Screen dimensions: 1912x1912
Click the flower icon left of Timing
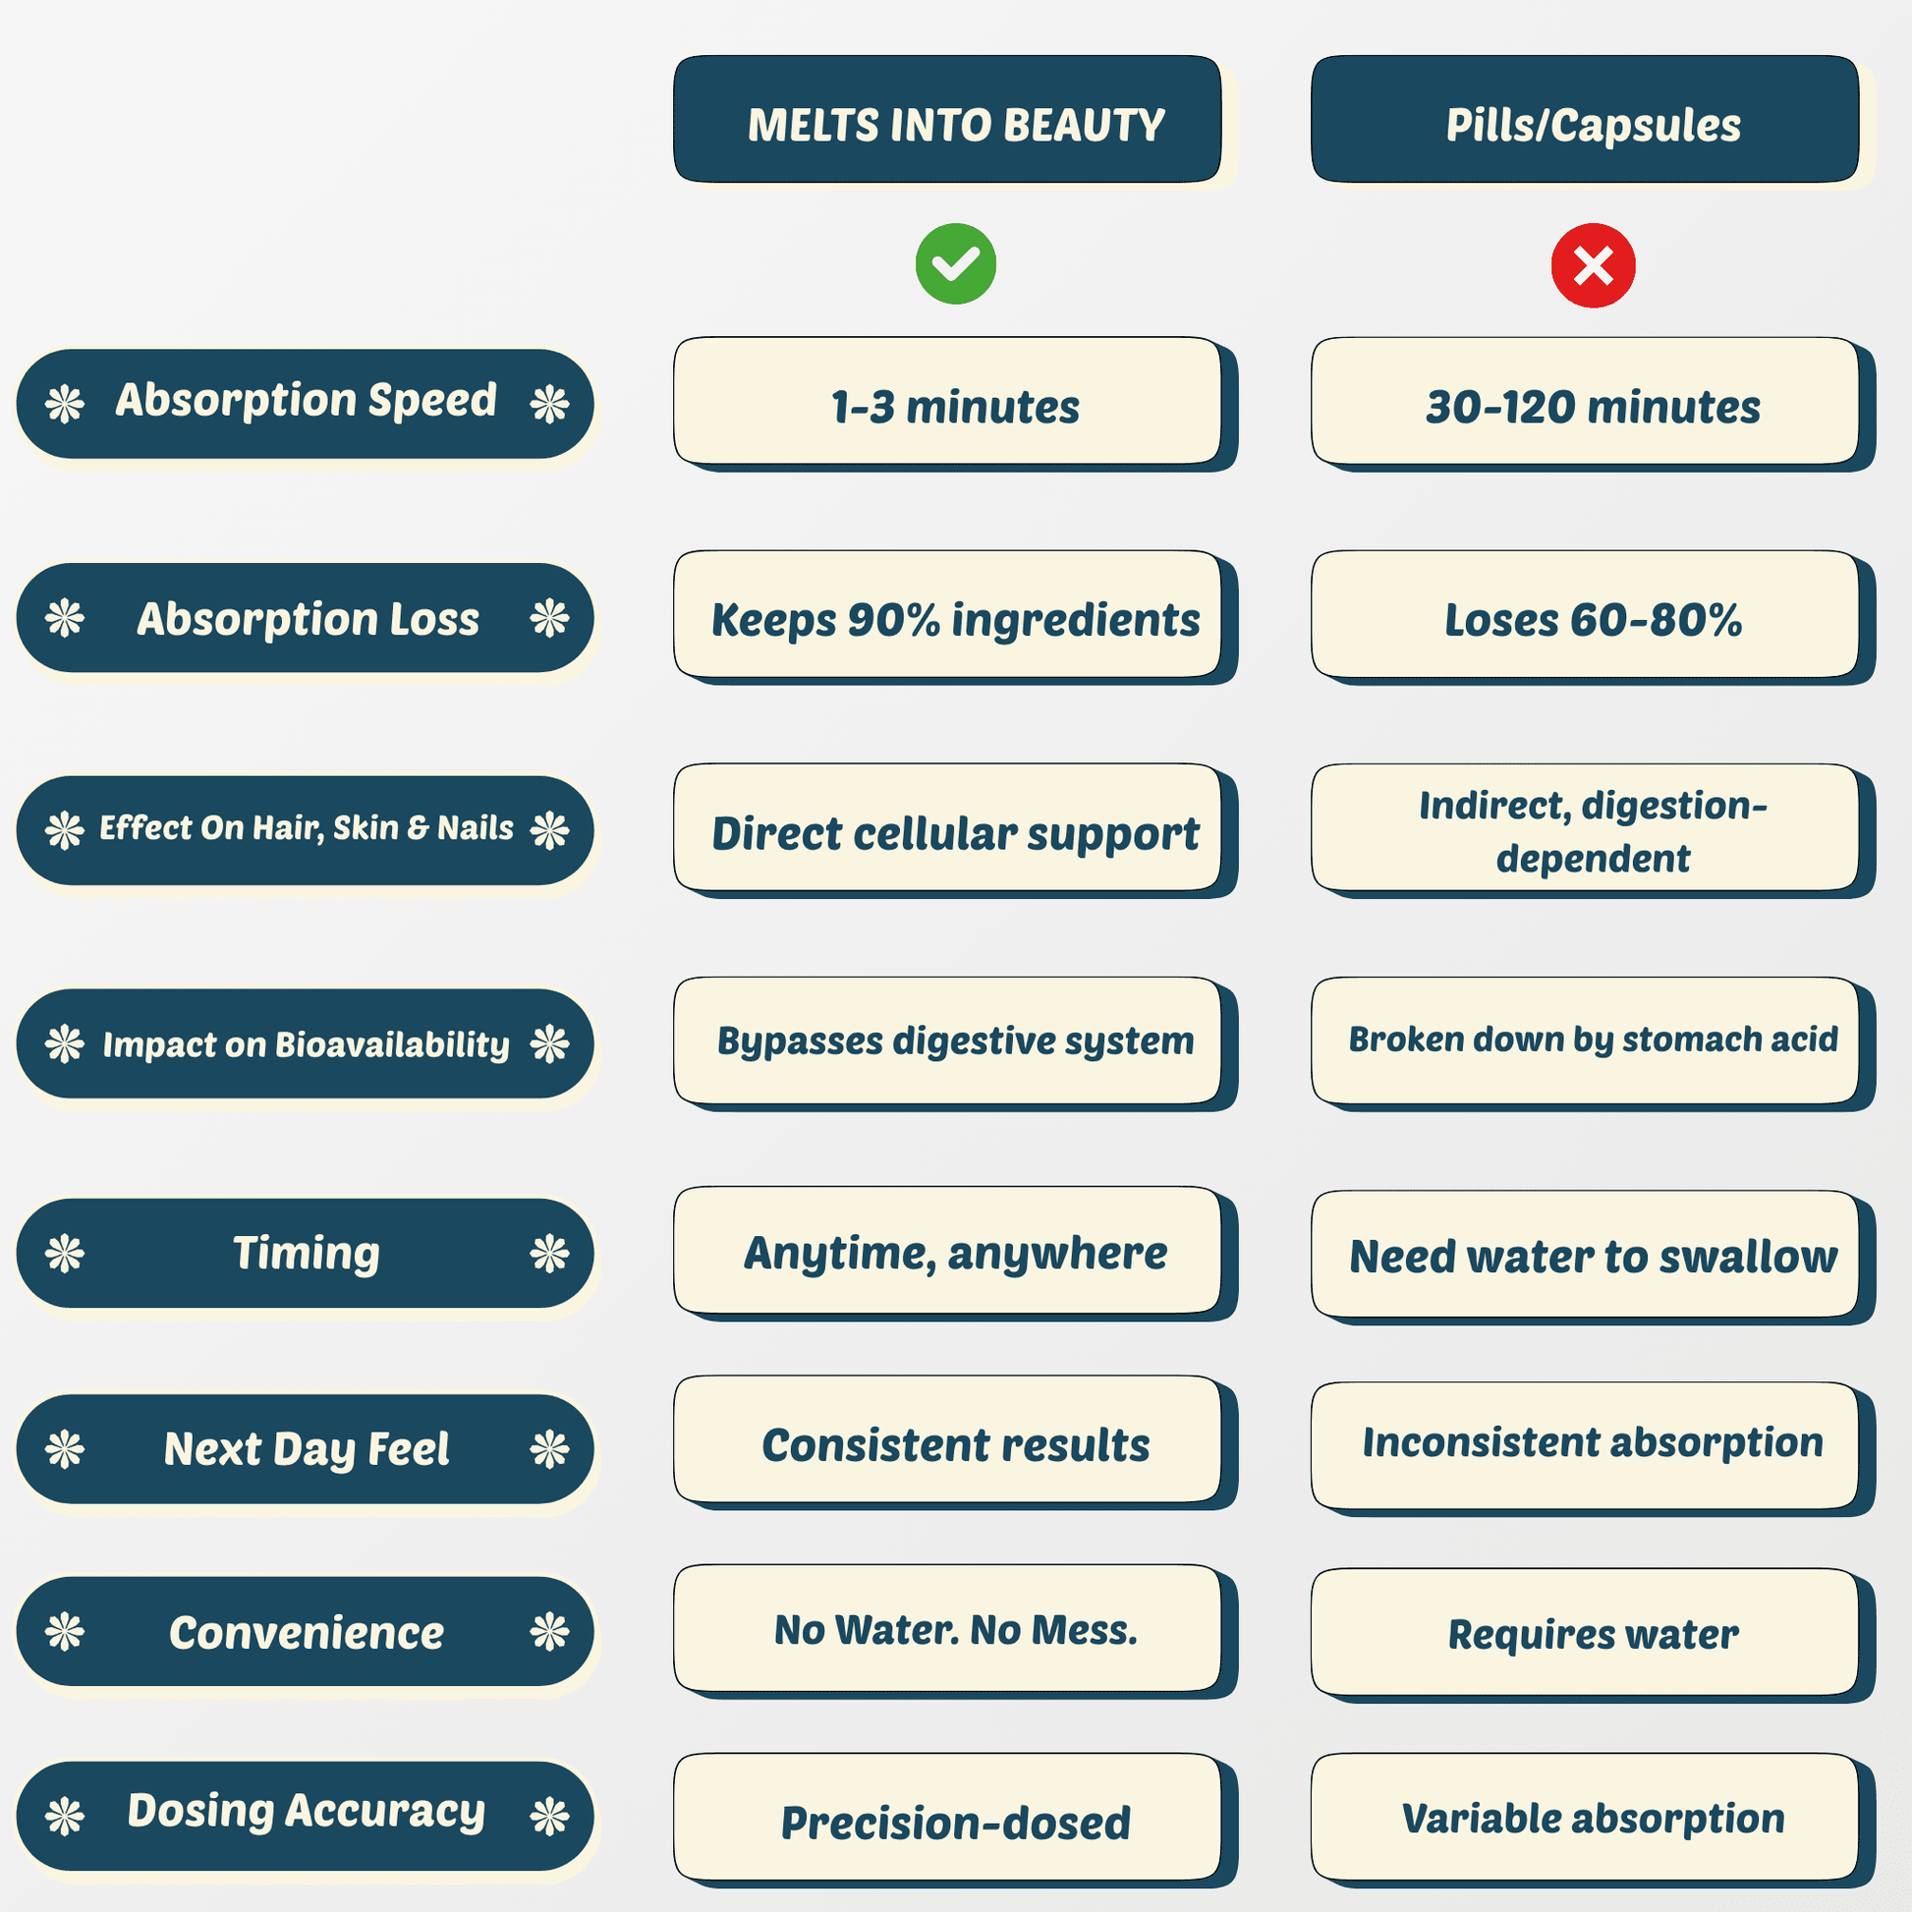click(65, 1254)
